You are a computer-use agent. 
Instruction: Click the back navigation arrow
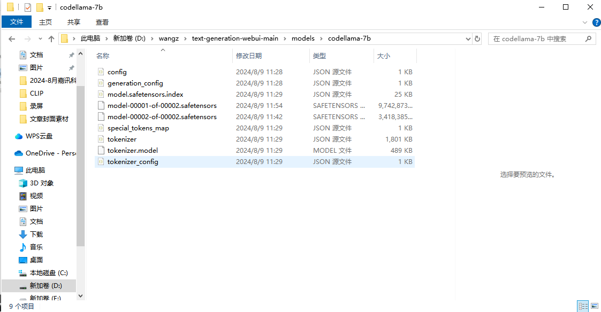[x=12, y=38]
